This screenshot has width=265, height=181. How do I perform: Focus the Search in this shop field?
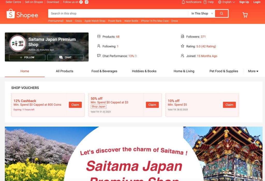[x=118, y=13]
